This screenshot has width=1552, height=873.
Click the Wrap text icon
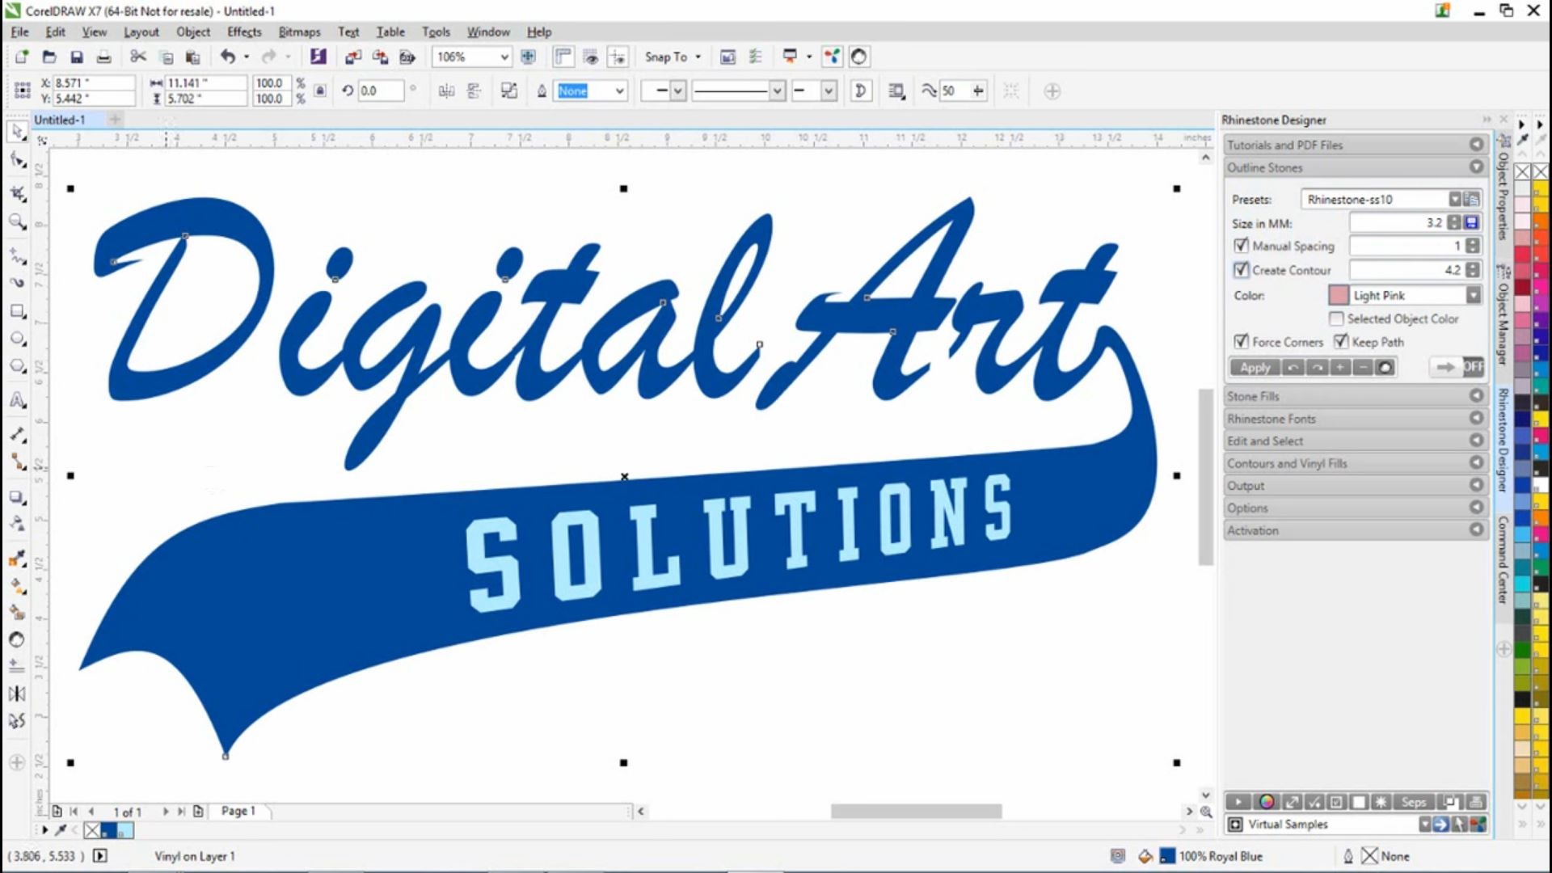click(896, 91)
